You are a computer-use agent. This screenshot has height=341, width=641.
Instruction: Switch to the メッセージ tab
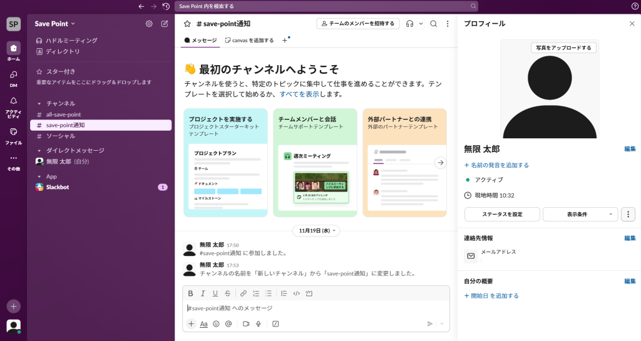click(200, 40)
